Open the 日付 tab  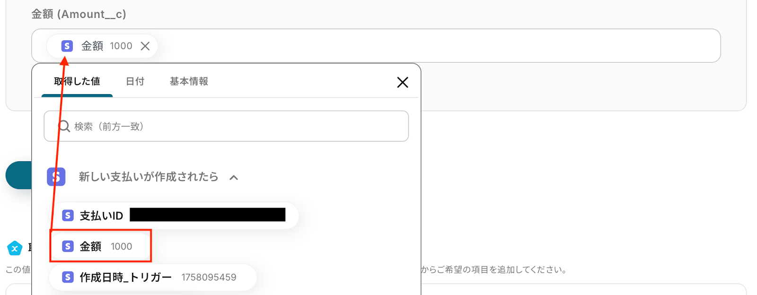pos(135,81)
